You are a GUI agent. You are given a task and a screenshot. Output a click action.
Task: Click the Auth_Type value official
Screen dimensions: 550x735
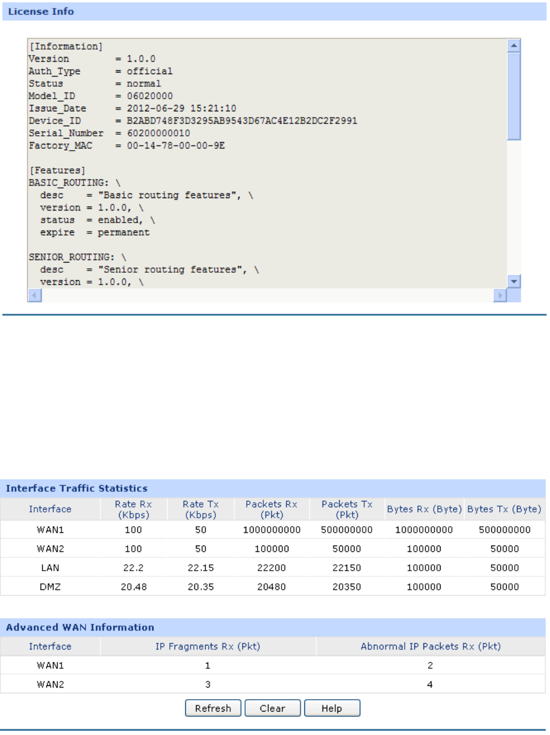(149, 71)
